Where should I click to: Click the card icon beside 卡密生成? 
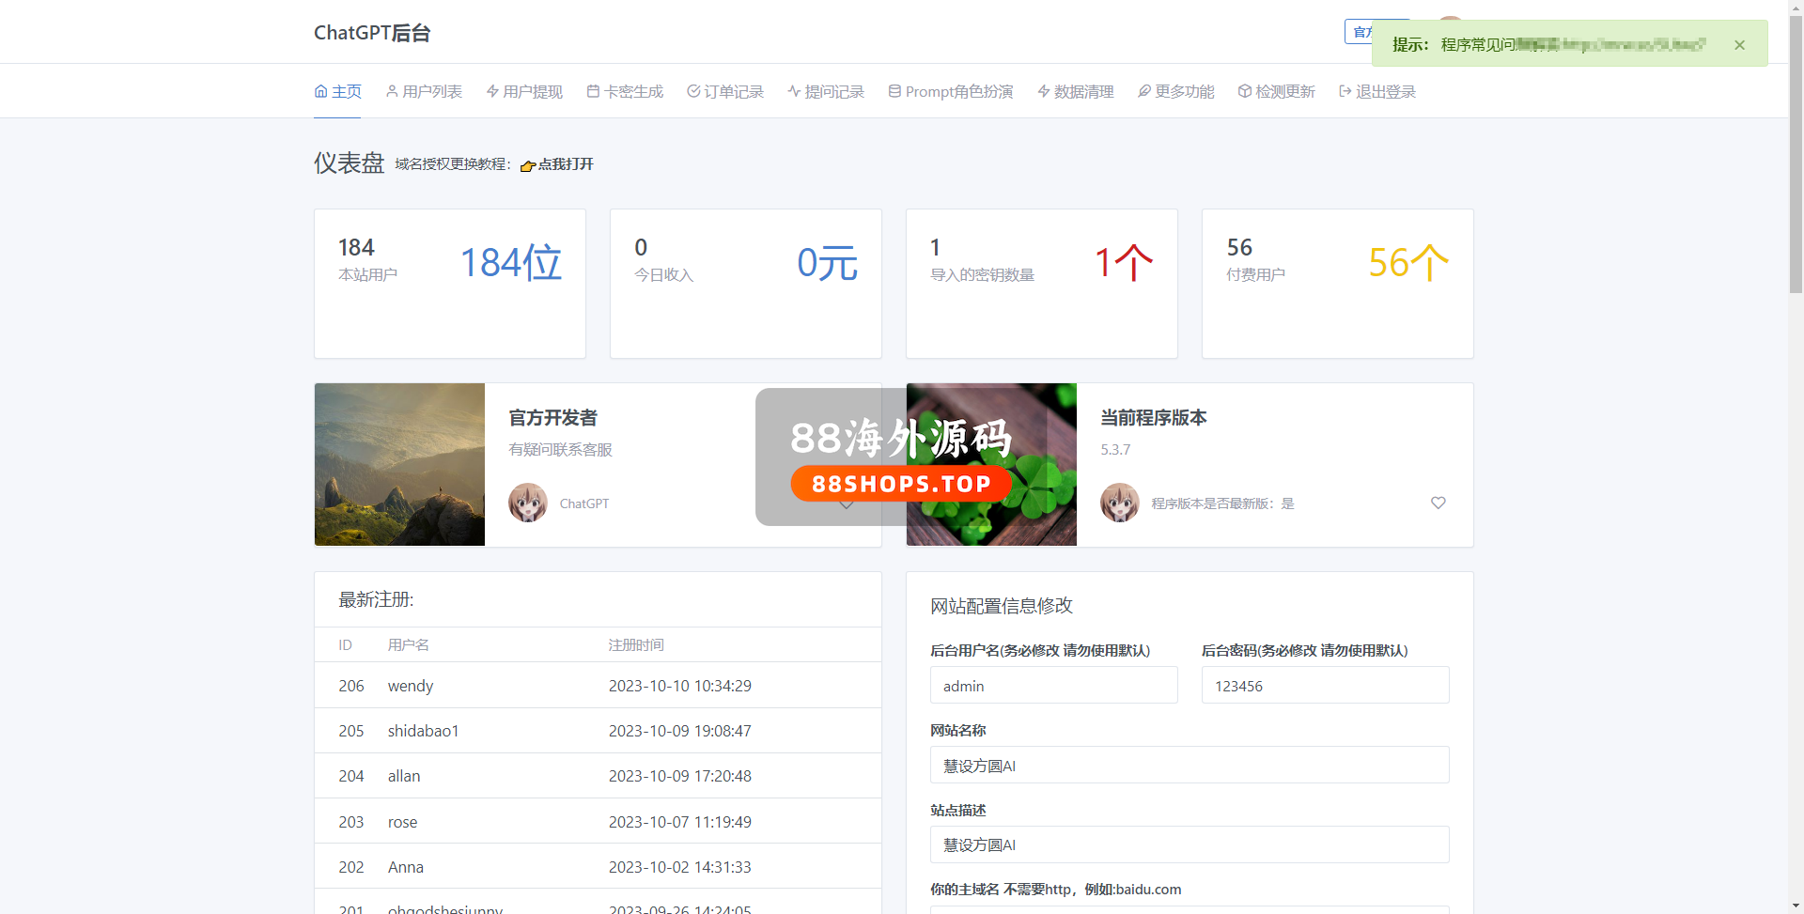tap(593, 91)
